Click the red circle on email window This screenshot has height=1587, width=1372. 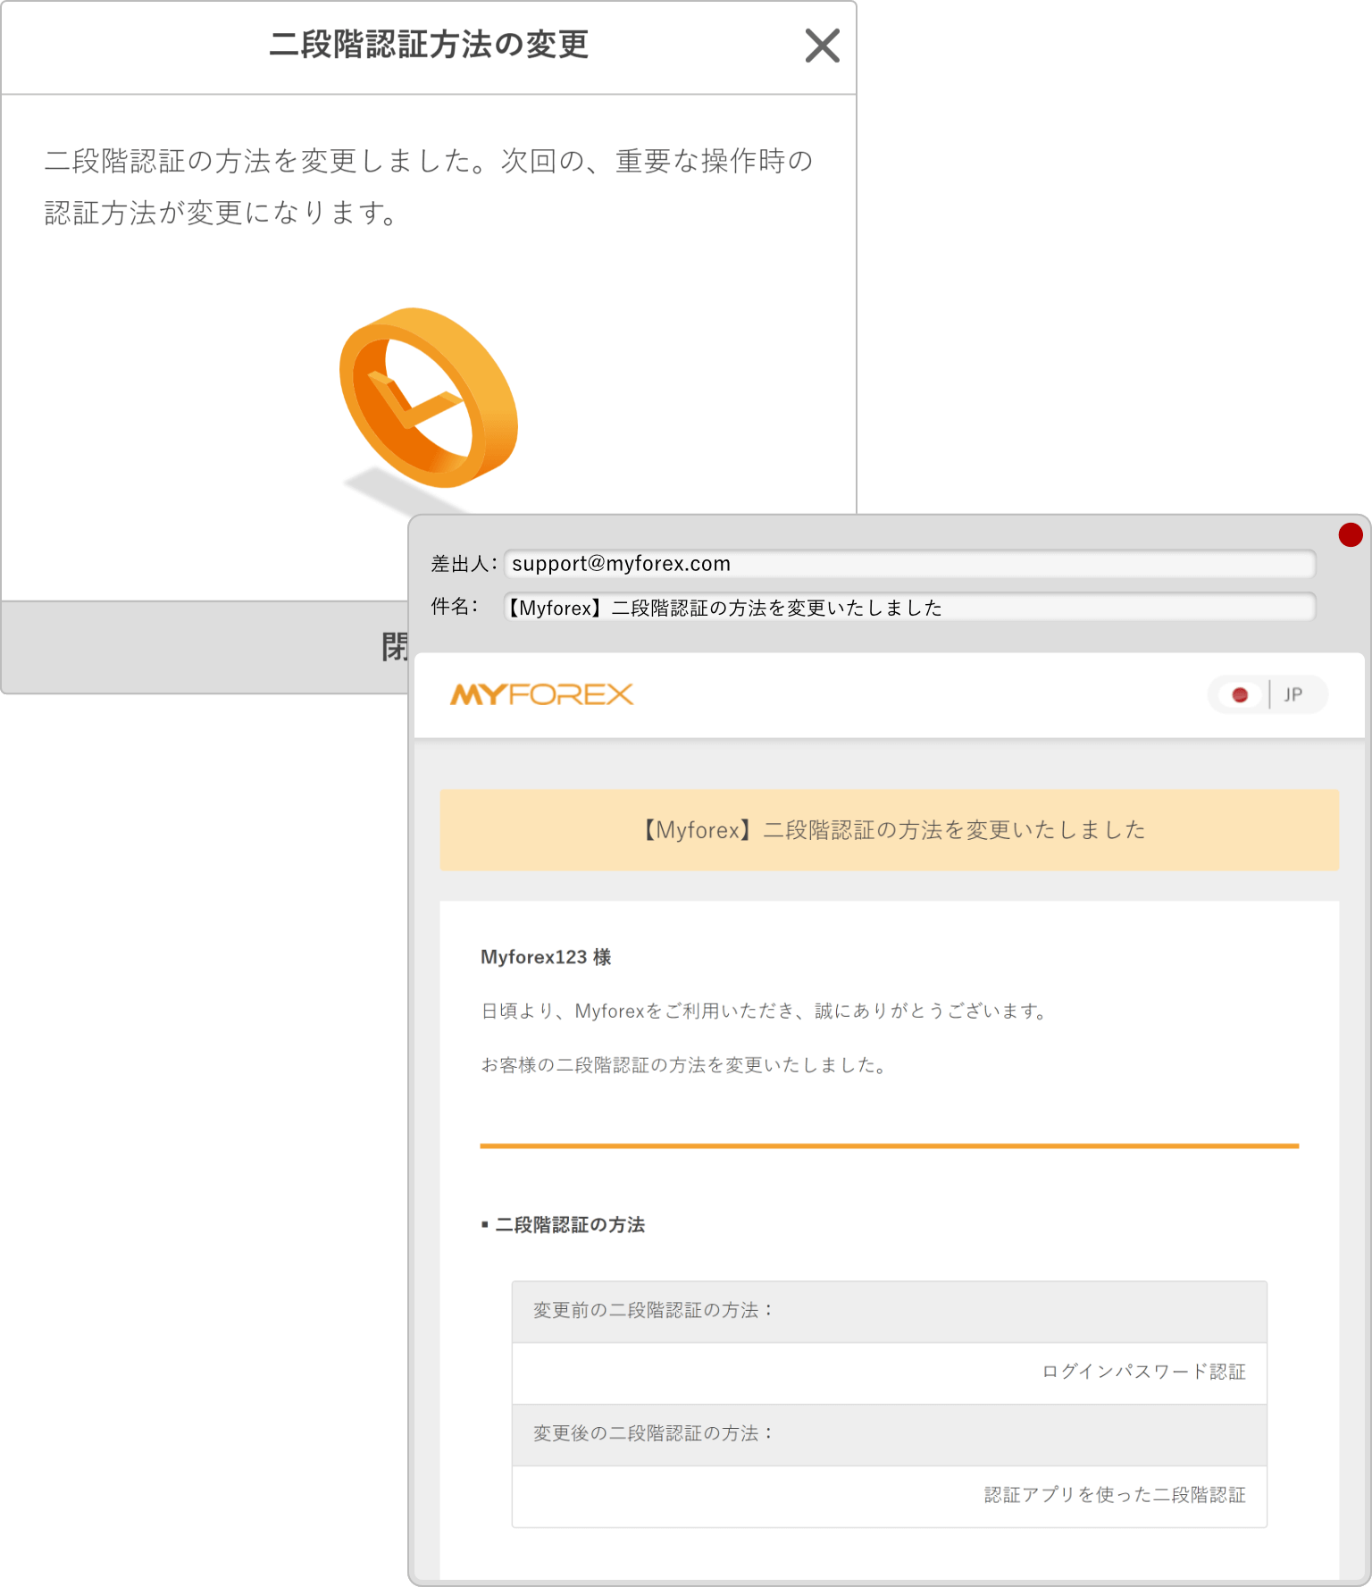[x=1350, y=535]
